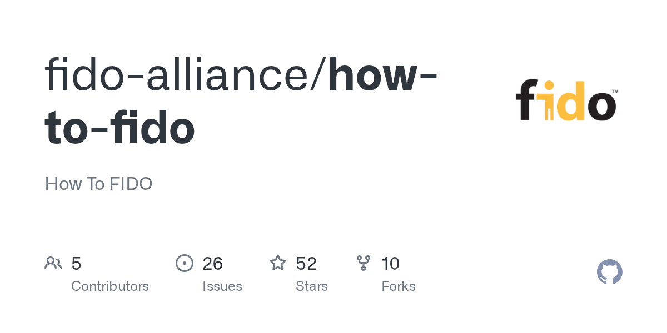Select the yellow person-shaped 'i' in the fido logo
The height and width of the screenshot is (333, 667).
click(x=549, y=100)
